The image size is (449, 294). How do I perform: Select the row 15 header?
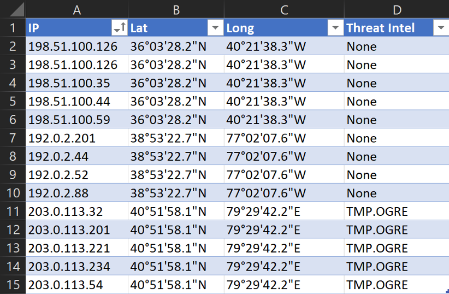point(13,285)
